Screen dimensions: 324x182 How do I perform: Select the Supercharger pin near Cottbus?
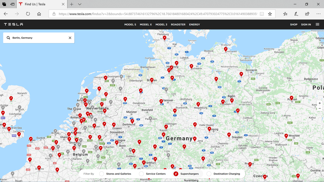238,111
